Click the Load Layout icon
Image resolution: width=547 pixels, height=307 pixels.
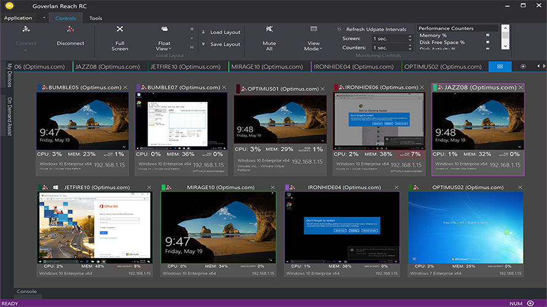tap(203, 32)
